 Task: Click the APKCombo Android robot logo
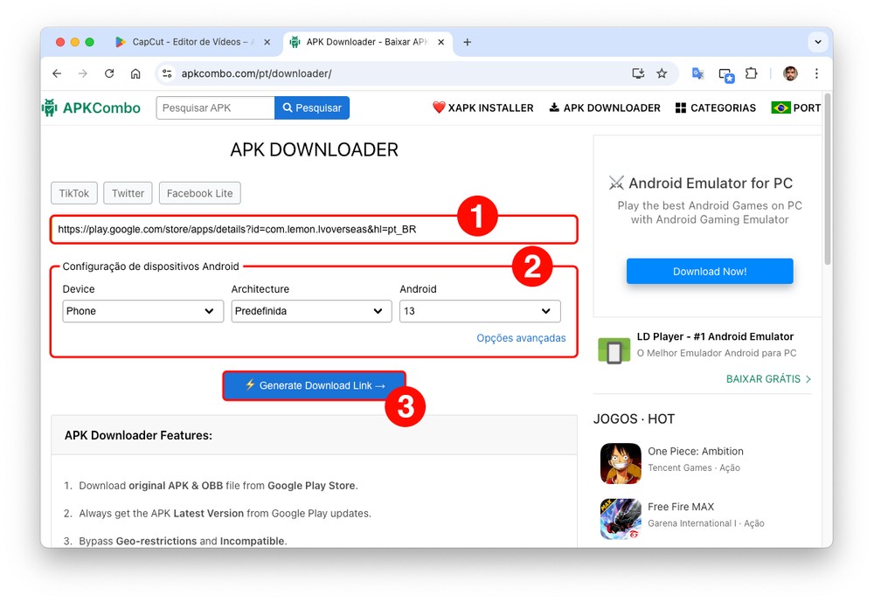[x=50, y=107]
